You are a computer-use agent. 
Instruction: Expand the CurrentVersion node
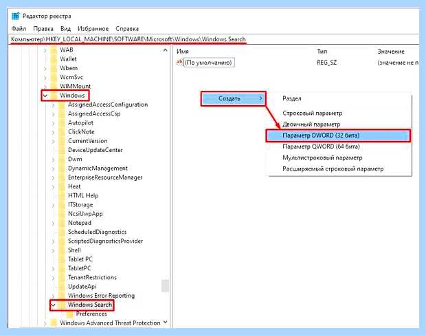tap(54, 141)
